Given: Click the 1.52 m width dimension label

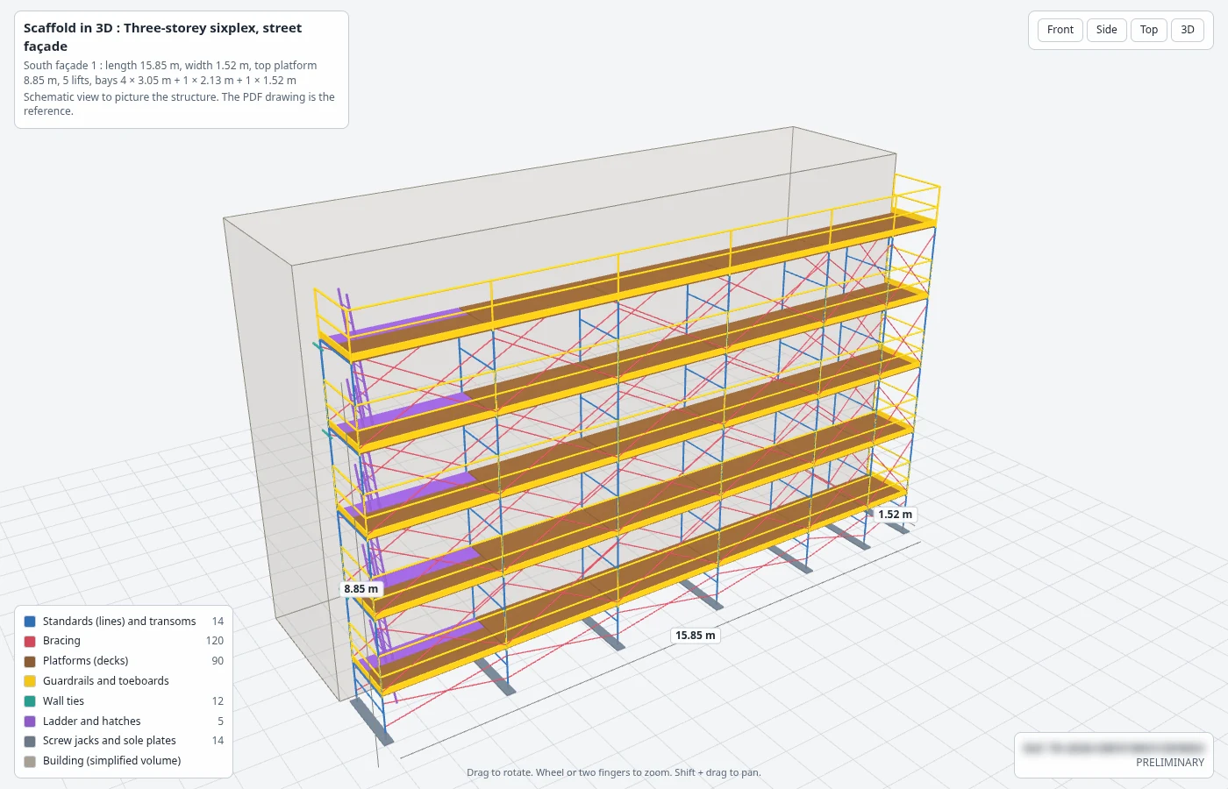Looking at the screenshot, I should (896, 515).
